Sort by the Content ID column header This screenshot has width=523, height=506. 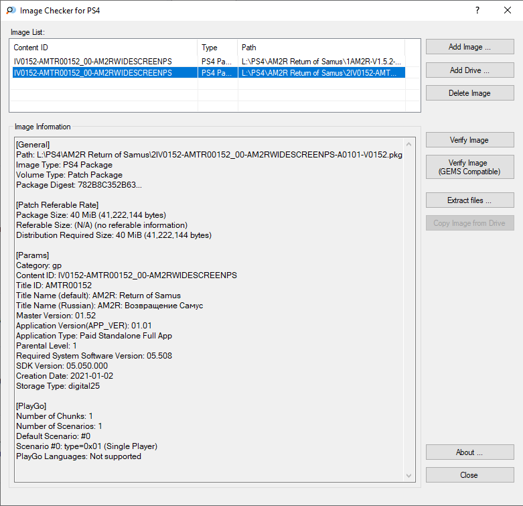(x=104, y=48)
